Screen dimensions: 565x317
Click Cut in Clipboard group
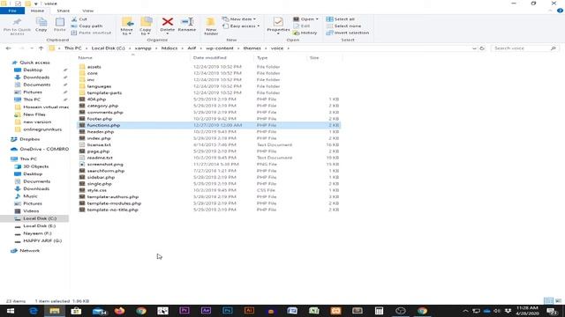click(79, 19)
